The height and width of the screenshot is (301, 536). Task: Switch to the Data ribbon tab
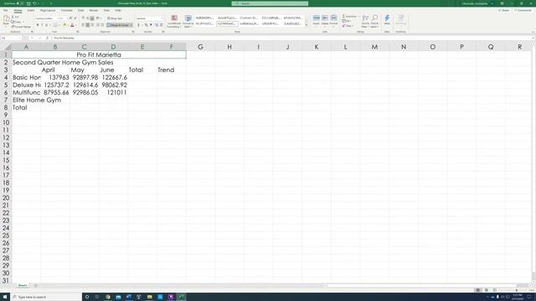(81, 11)
